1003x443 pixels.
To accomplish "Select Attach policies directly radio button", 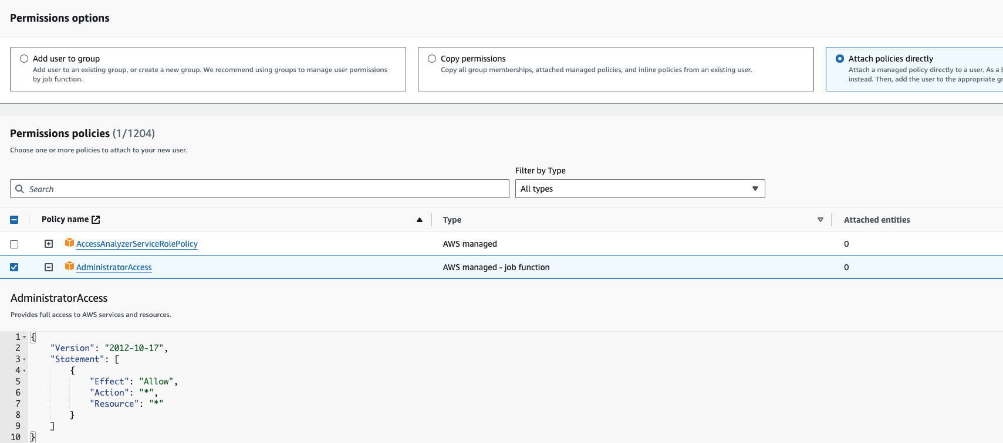I will pos(840,59).
